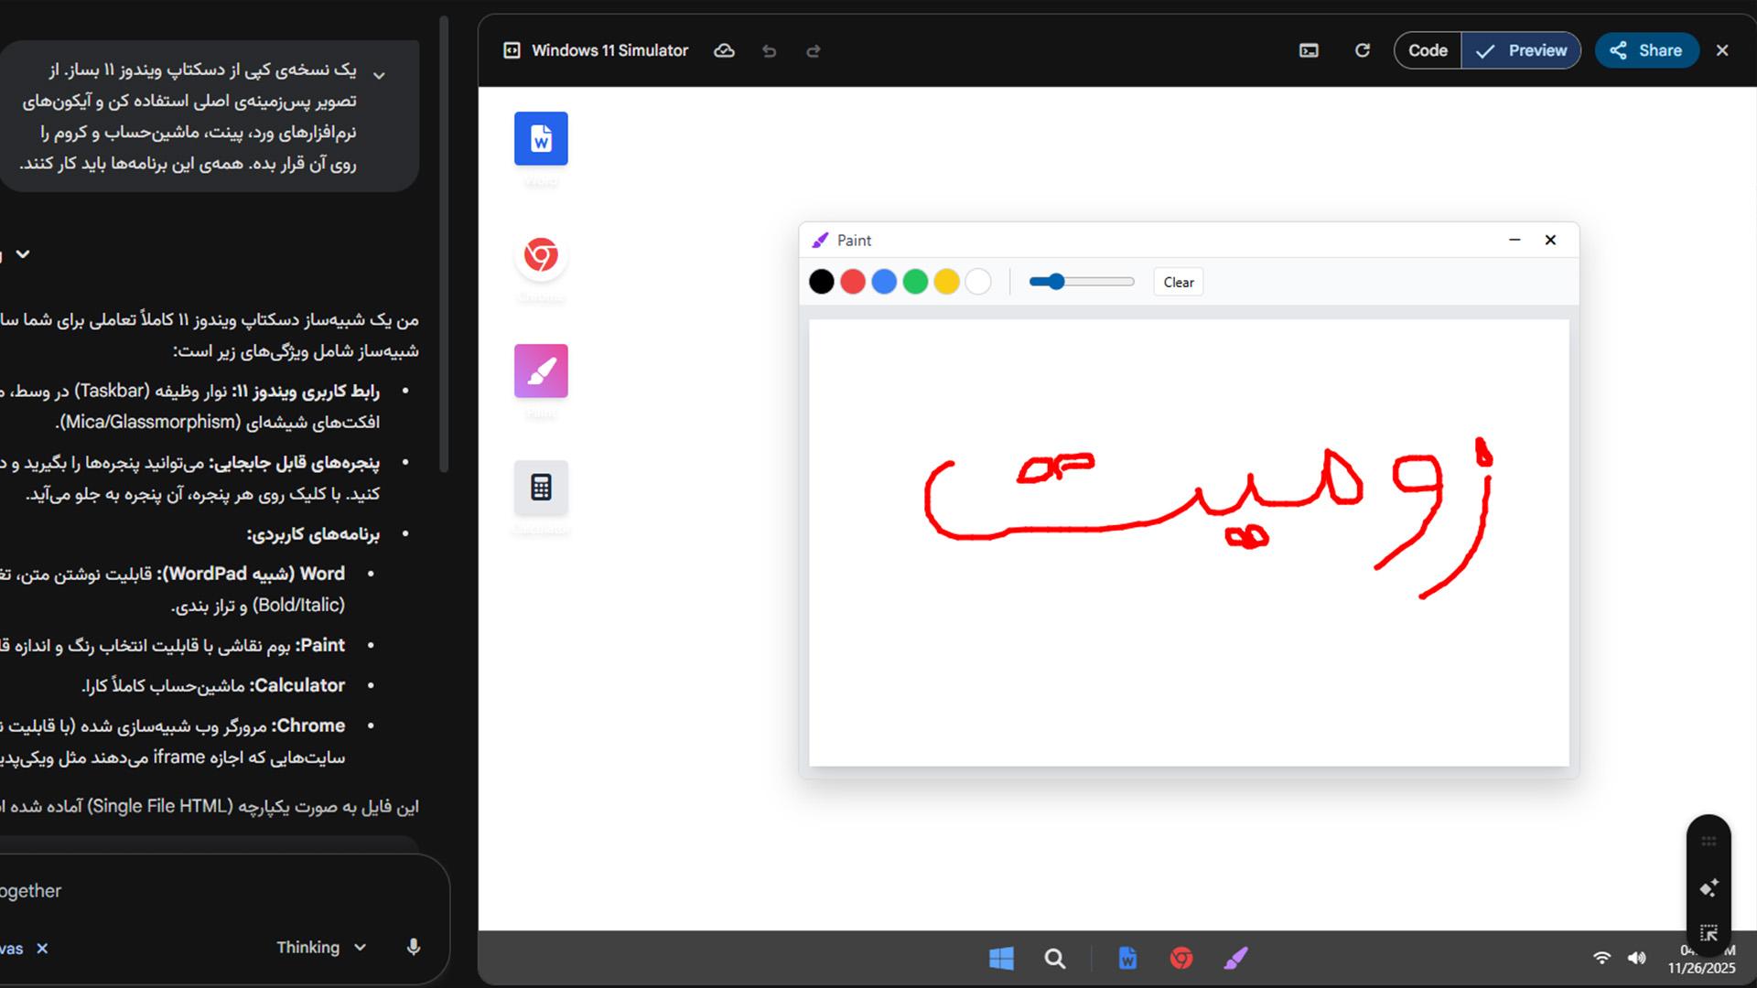The image size is (1757, 988).
Task: Click the brush size slider in Paint
Action: point(1082,282)
